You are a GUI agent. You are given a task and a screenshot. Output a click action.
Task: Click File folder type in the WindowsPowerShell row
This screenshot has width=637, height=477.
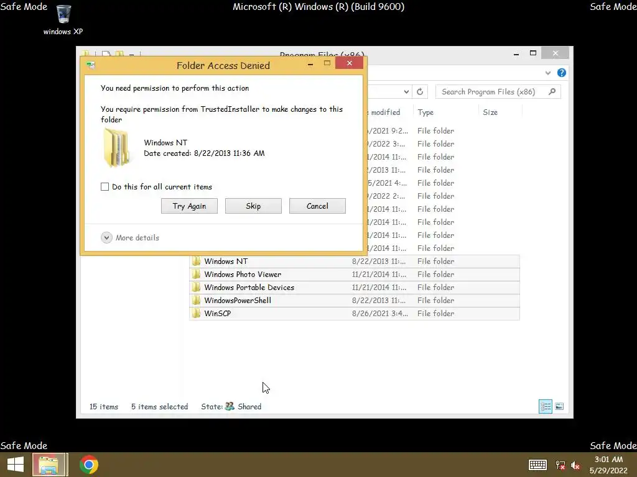pyautogui.click(x=435, y=301)
